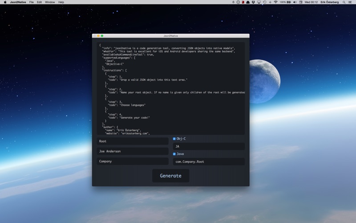
Task: Click the "Choose languages" todo line
Action: coord(127,105)
